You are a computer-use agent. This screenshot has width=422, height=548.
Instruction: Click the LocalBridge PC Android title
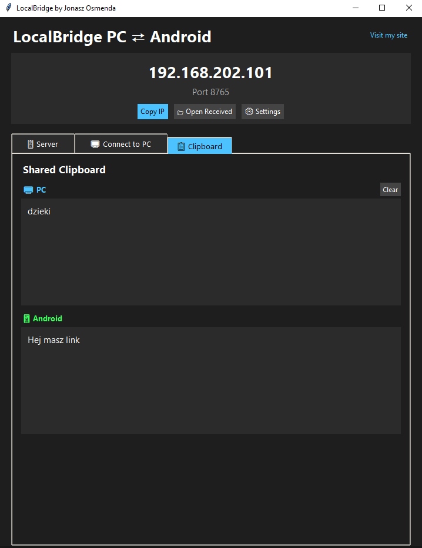pyautogui.click(x=112, y=36)
